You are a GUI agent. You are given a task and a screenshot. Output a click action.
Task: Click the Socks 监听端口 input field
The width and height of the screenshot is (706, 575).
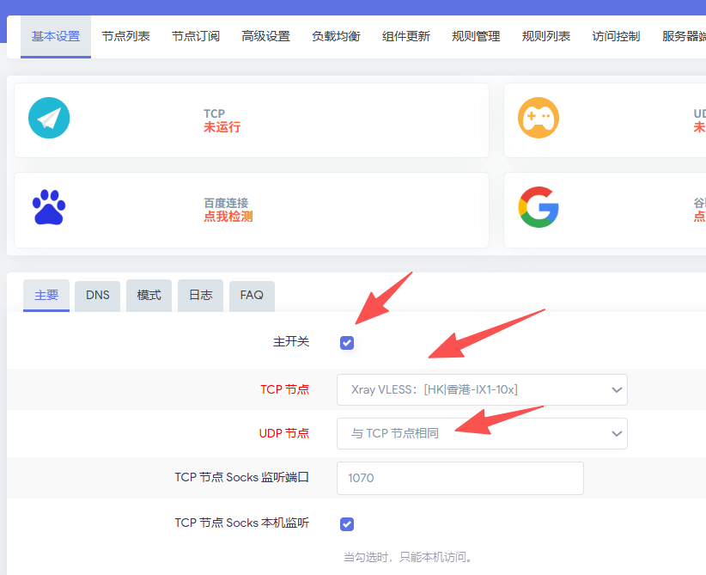pos(460,478)
